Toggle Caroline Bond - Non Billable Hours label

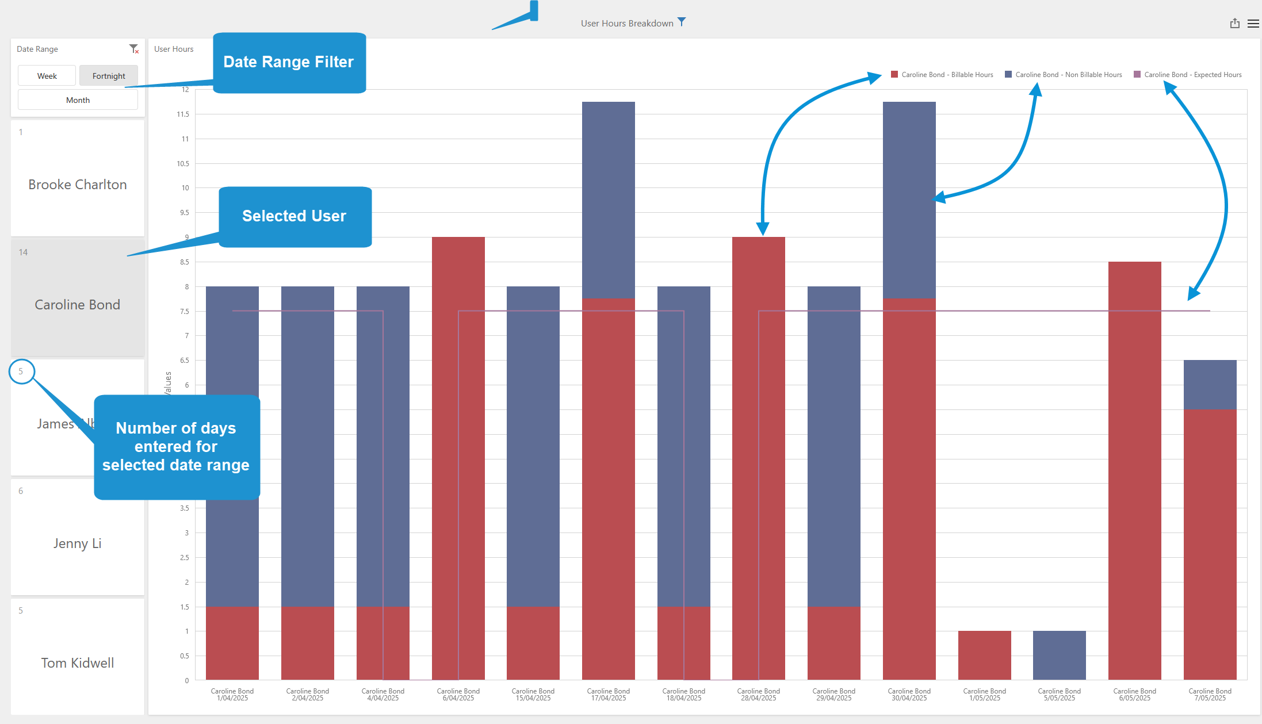(x=1068, y=75)
